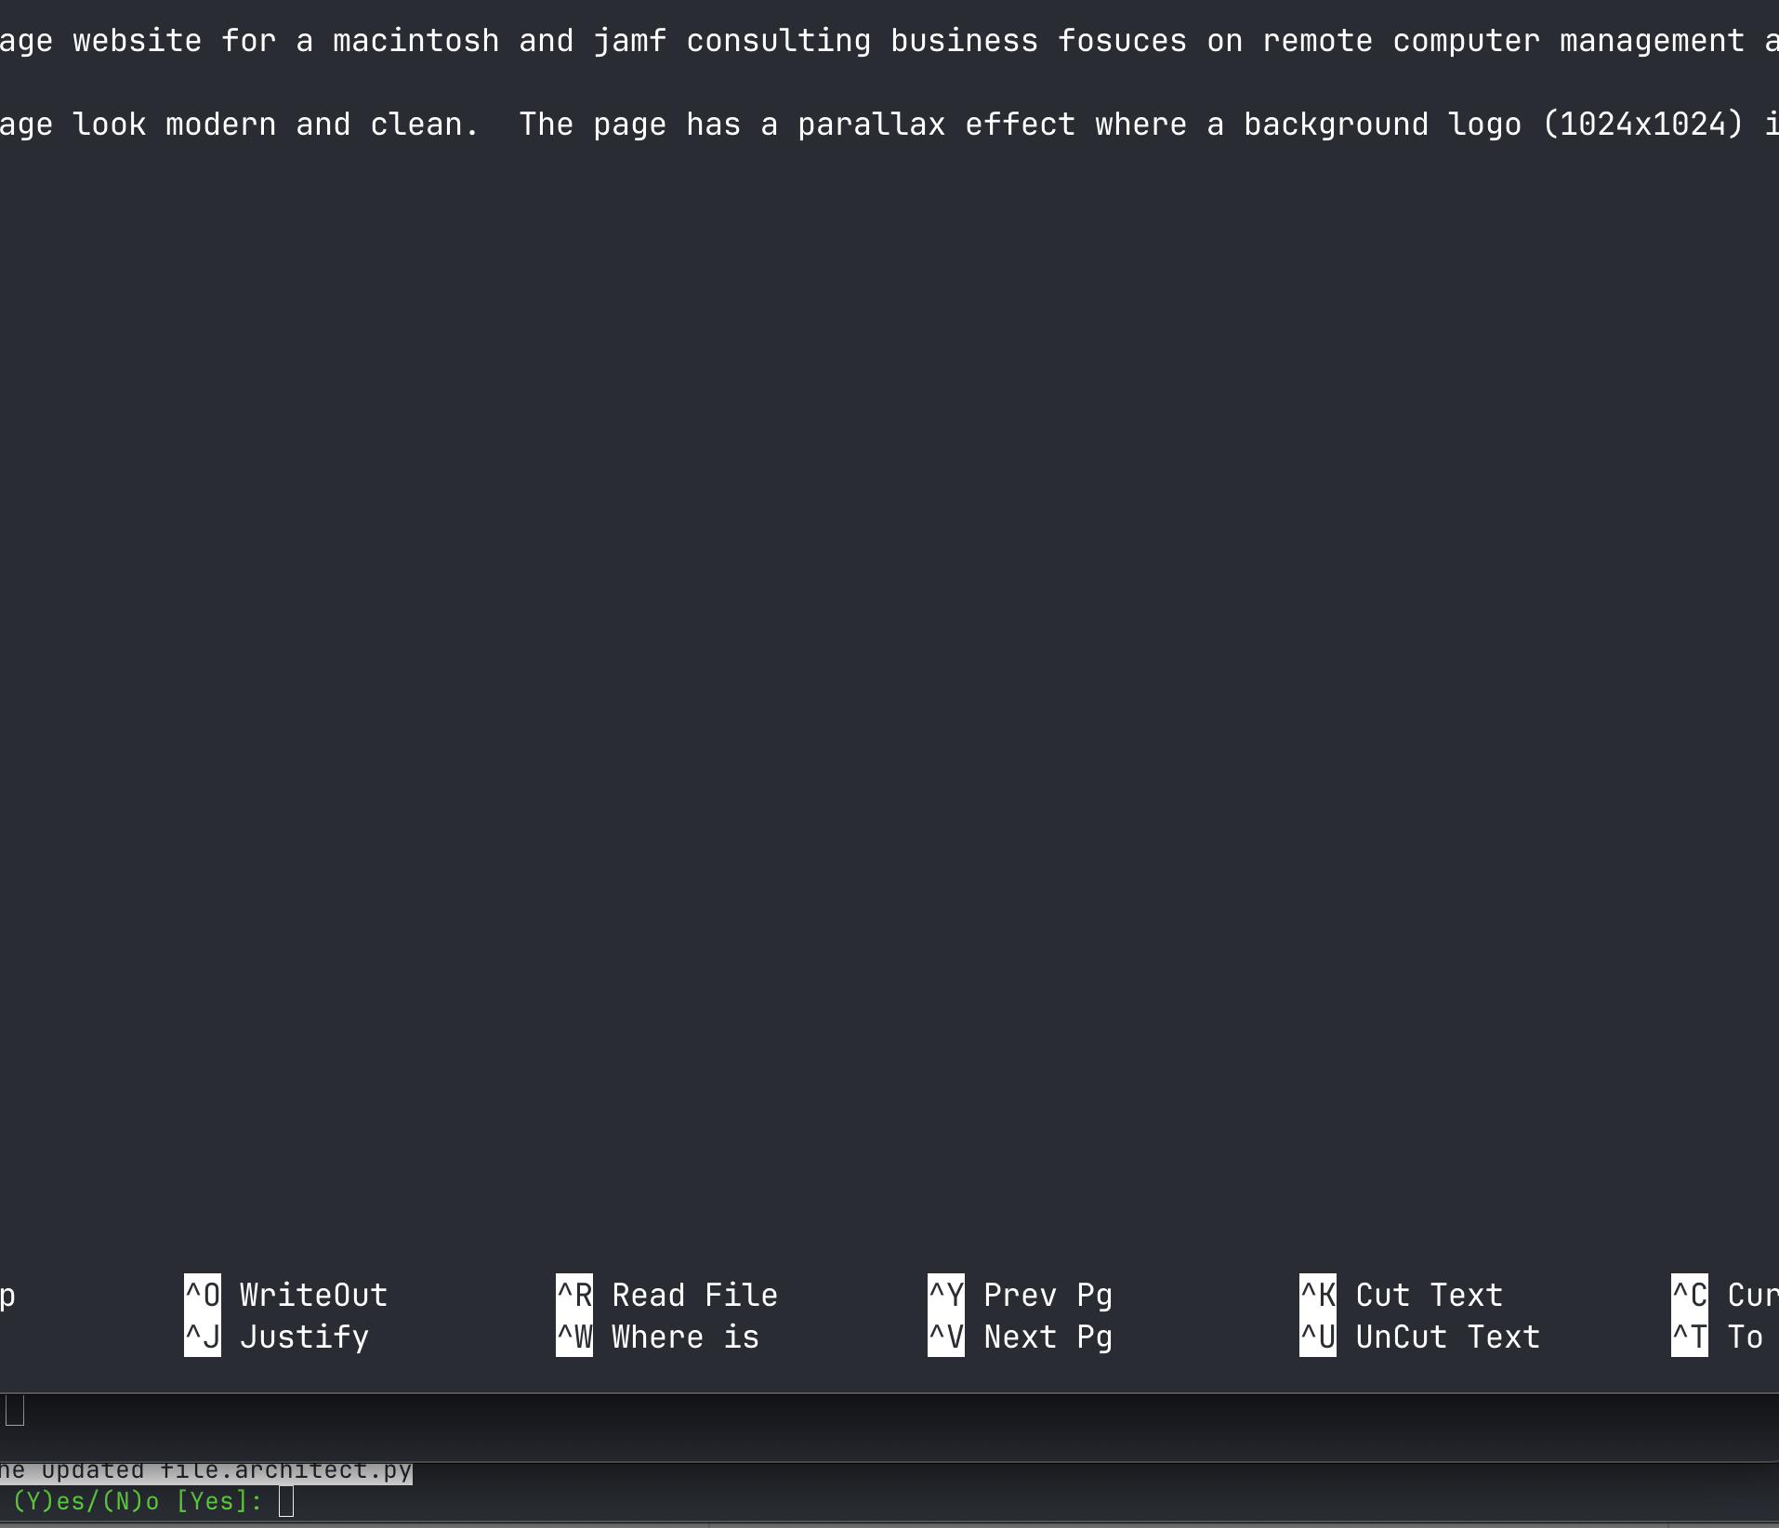The height and width of the screenshot is (1528, 1779).
Task: Click the text '(1024x1024)'
Action: coord(1643,125)
